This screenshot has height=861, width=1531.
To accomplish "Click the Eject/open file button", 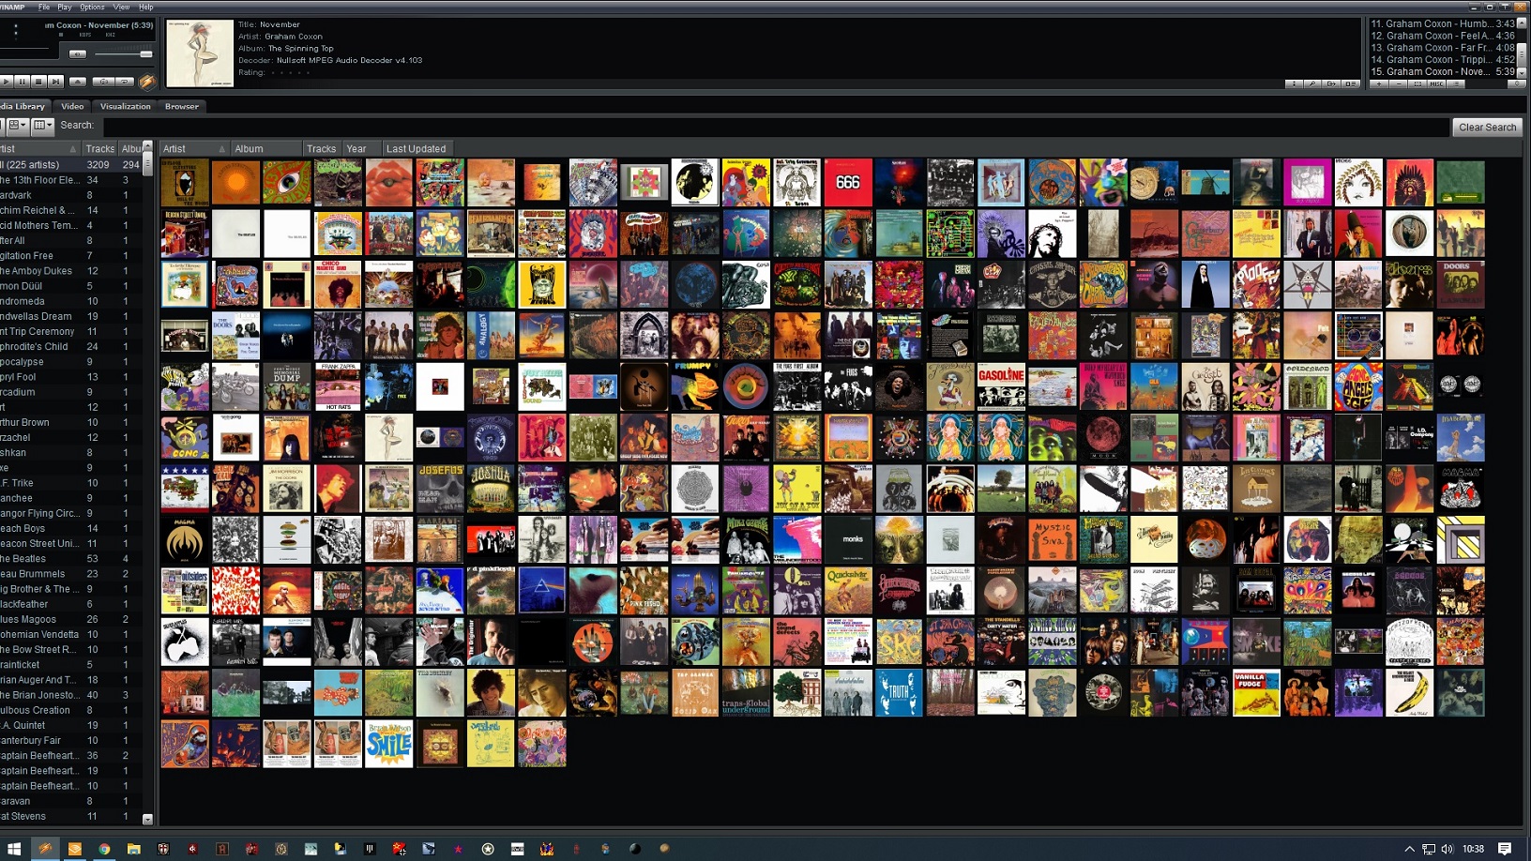I will tap(78, 82).
